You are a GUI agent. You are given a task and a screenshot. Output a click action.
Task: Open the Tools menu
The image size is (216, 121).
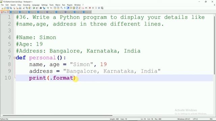click(51, 5)
